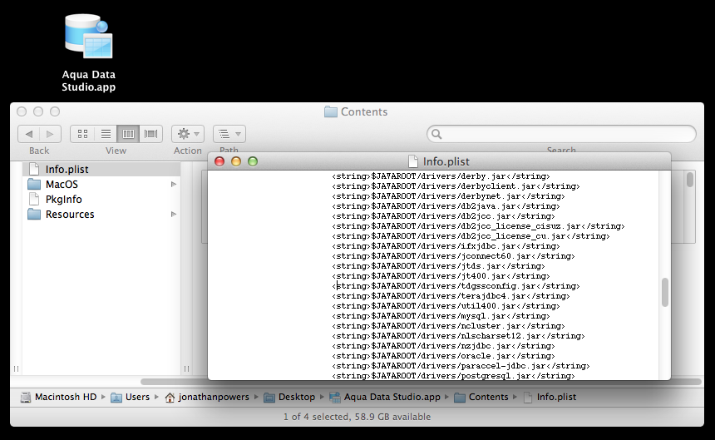Select Info.plist in the file column
715x440 pixels.
[101, 169]
